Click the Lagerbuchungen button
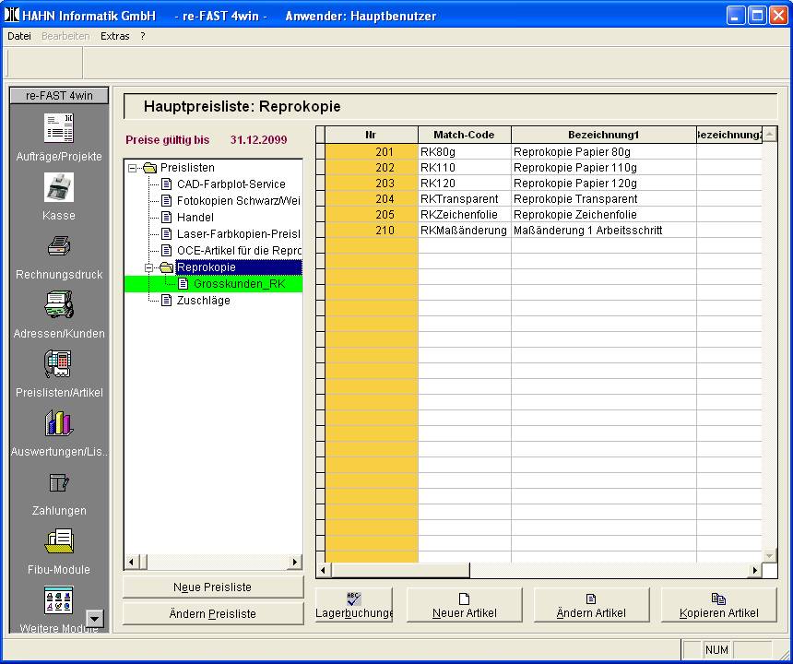 coord(354,605)
